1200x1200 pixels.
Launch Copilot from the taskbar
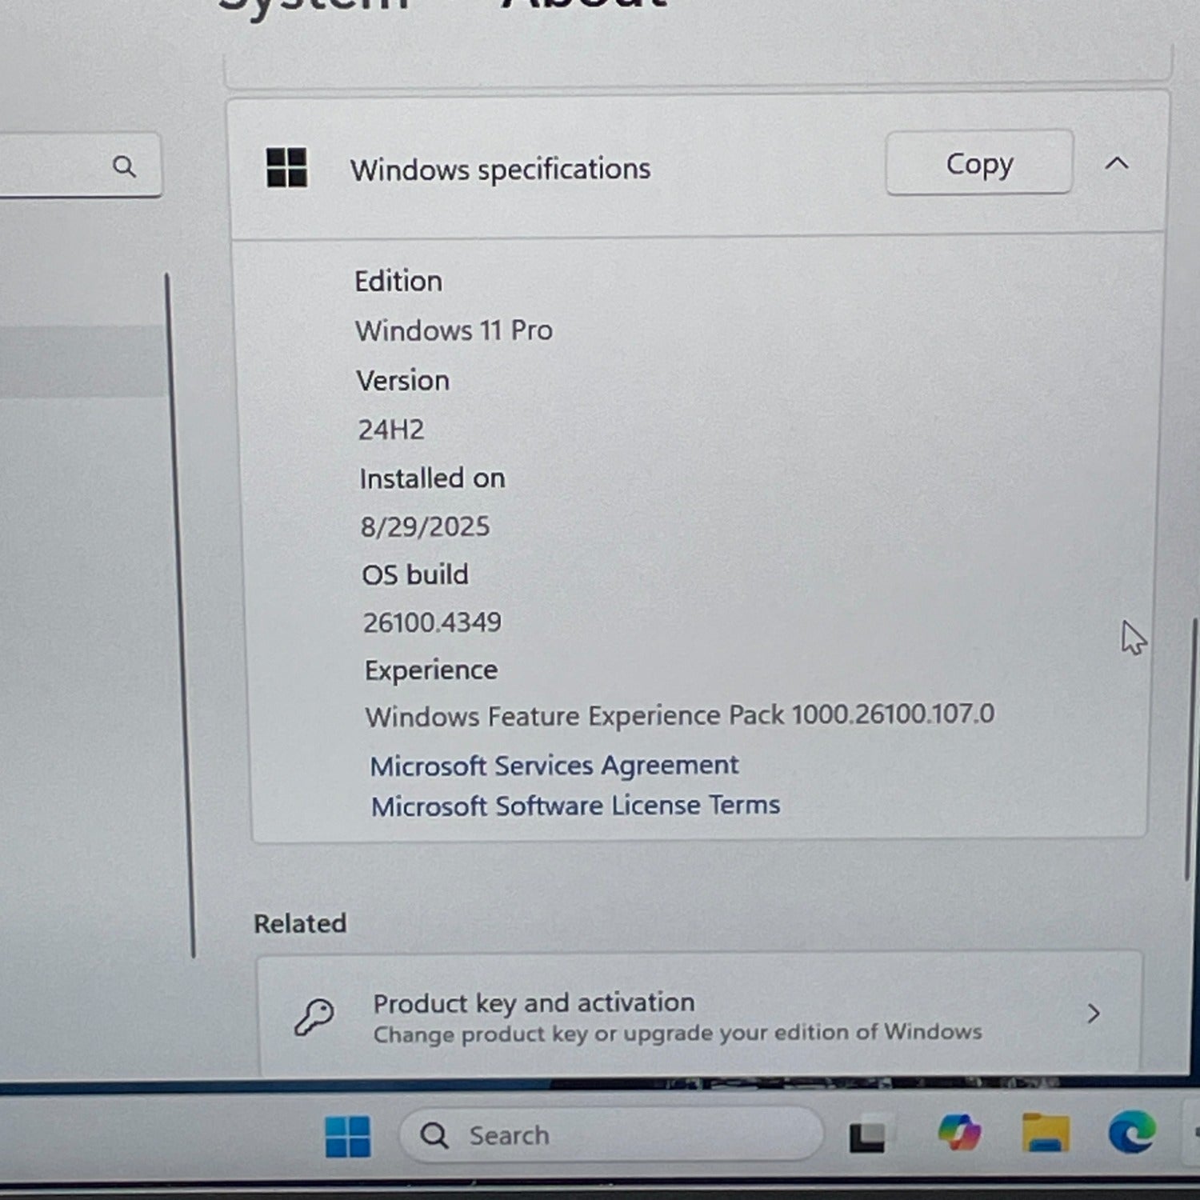(959, 1133)
